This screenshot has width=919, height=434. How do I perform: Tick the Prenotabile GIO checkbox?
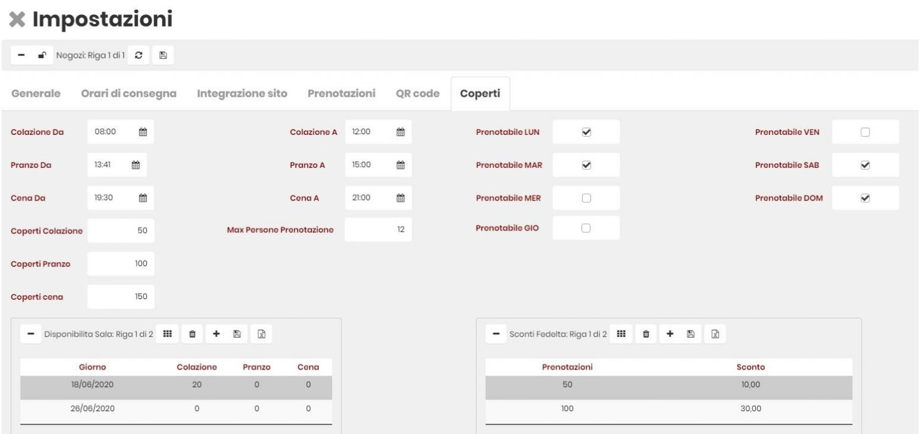[x=586, y=228]
